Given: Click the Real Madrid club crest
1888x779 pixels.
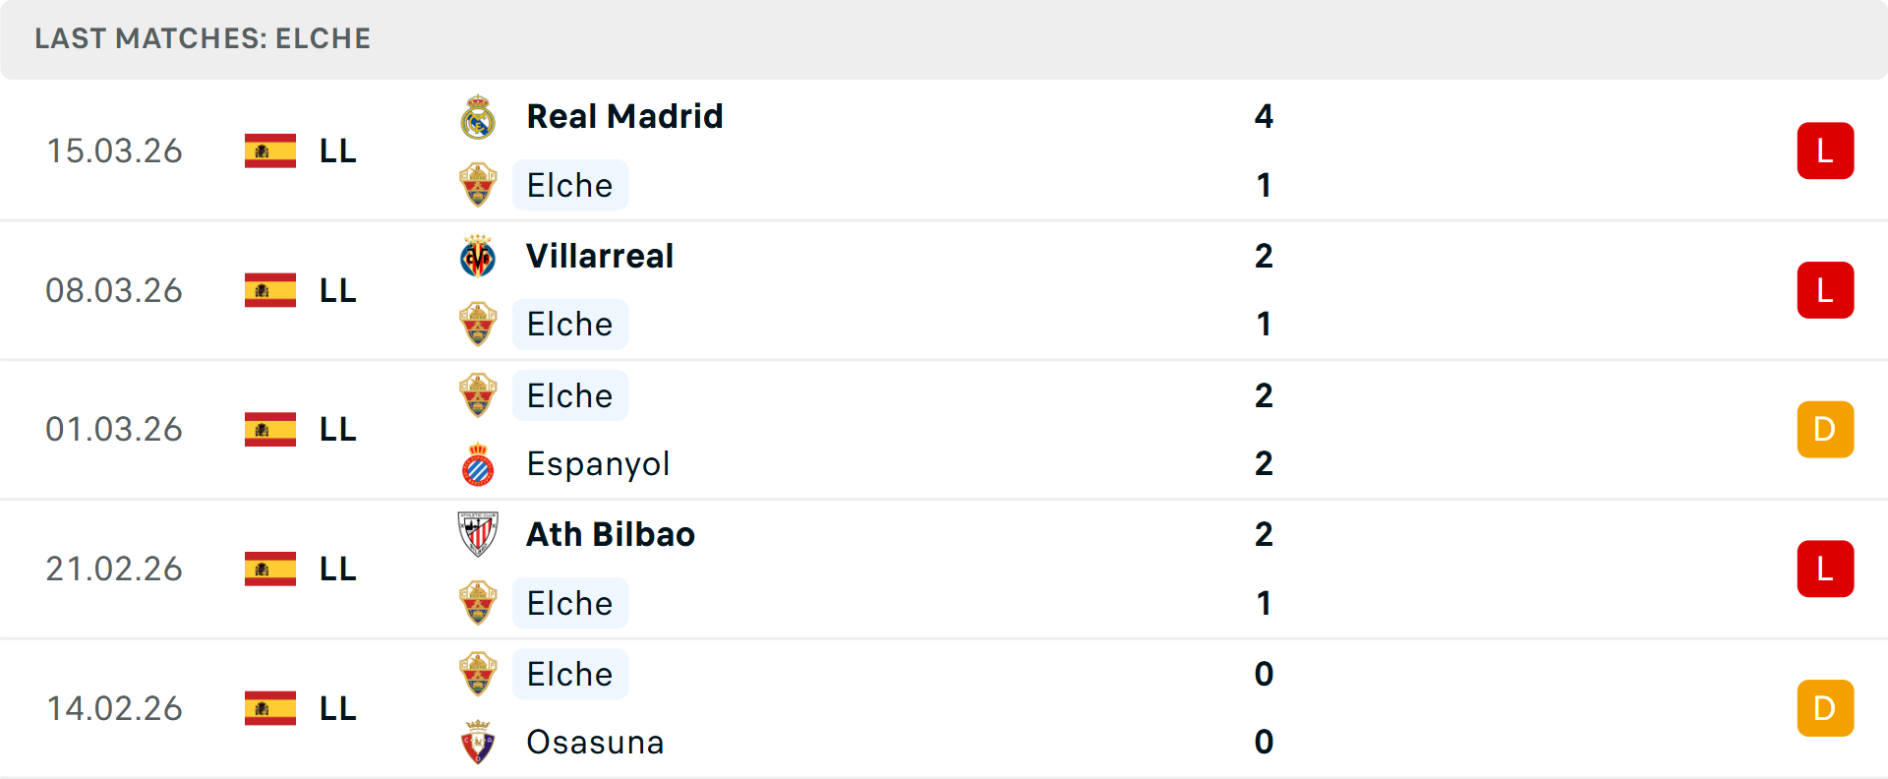Looking at the screenshot, I should 478,117.
